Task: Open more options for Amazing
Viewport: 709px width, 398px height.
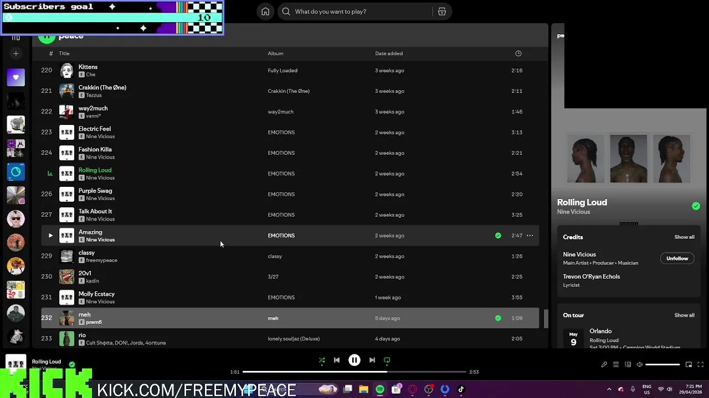Action: point(530,235)
